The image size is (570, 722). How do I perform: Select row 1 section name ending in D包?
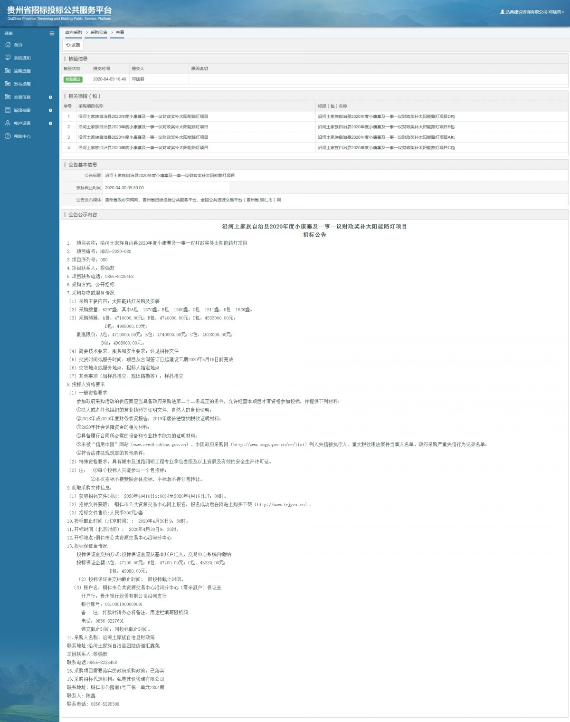[x=386, y=116]
